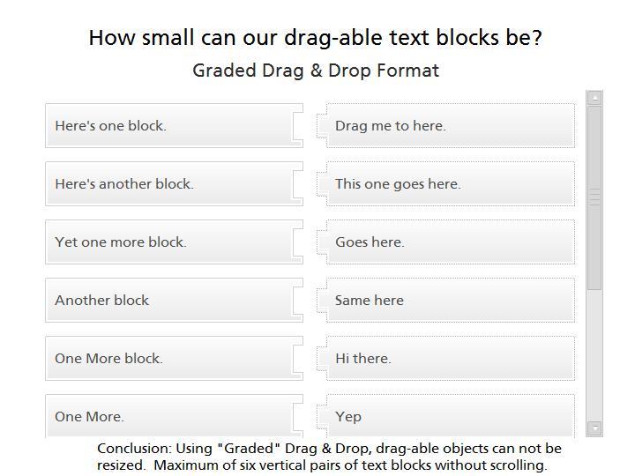
Task: Click the scrollbar up arrow
Action: [594, 98]
